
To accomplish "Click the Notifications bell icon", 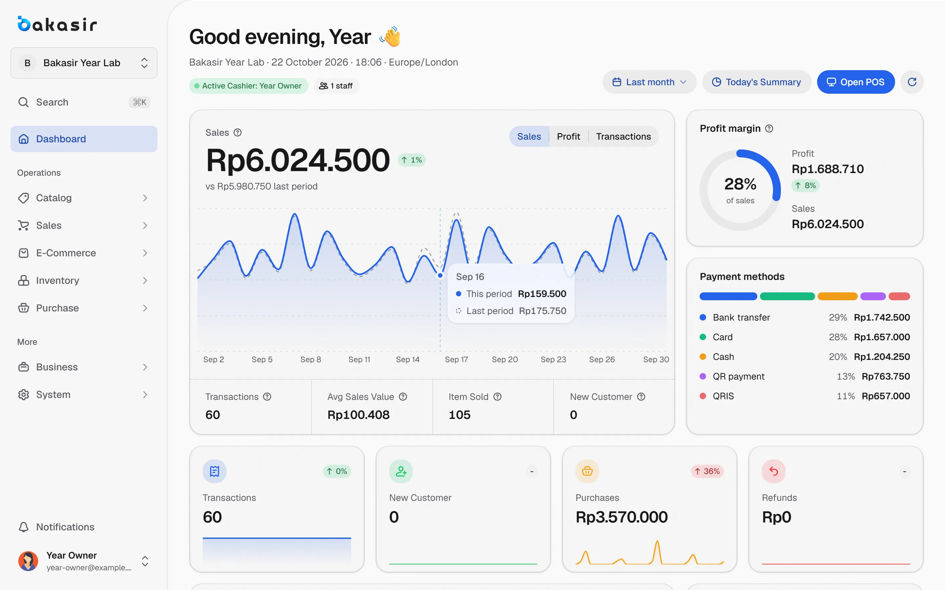I will coord(23,527).
